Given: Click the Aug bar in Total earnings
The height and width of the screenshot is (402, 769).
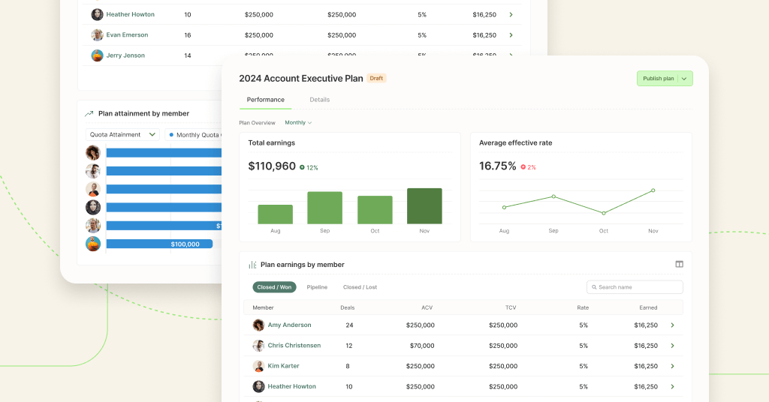Looking at the screenshot, I should (275, 214).
